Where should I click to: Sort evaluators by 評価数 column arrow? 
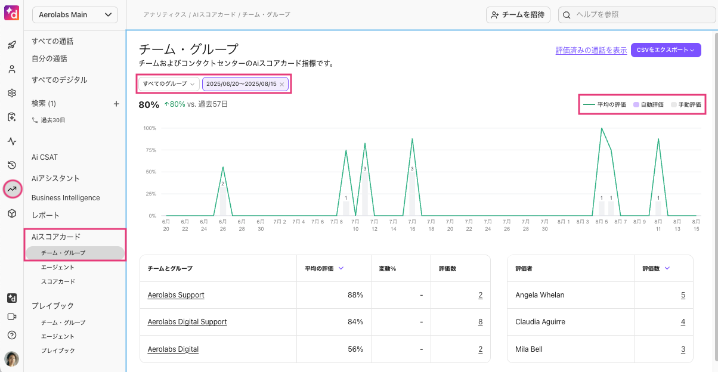667,268
